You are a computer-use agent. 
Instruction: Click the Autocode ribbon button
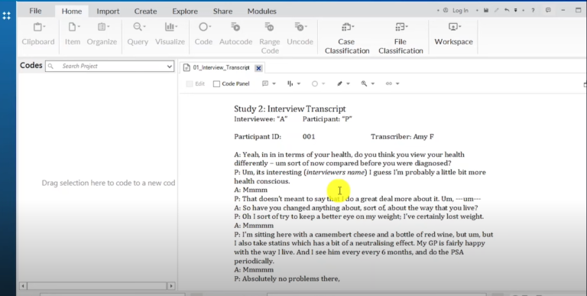coord(235,34)
